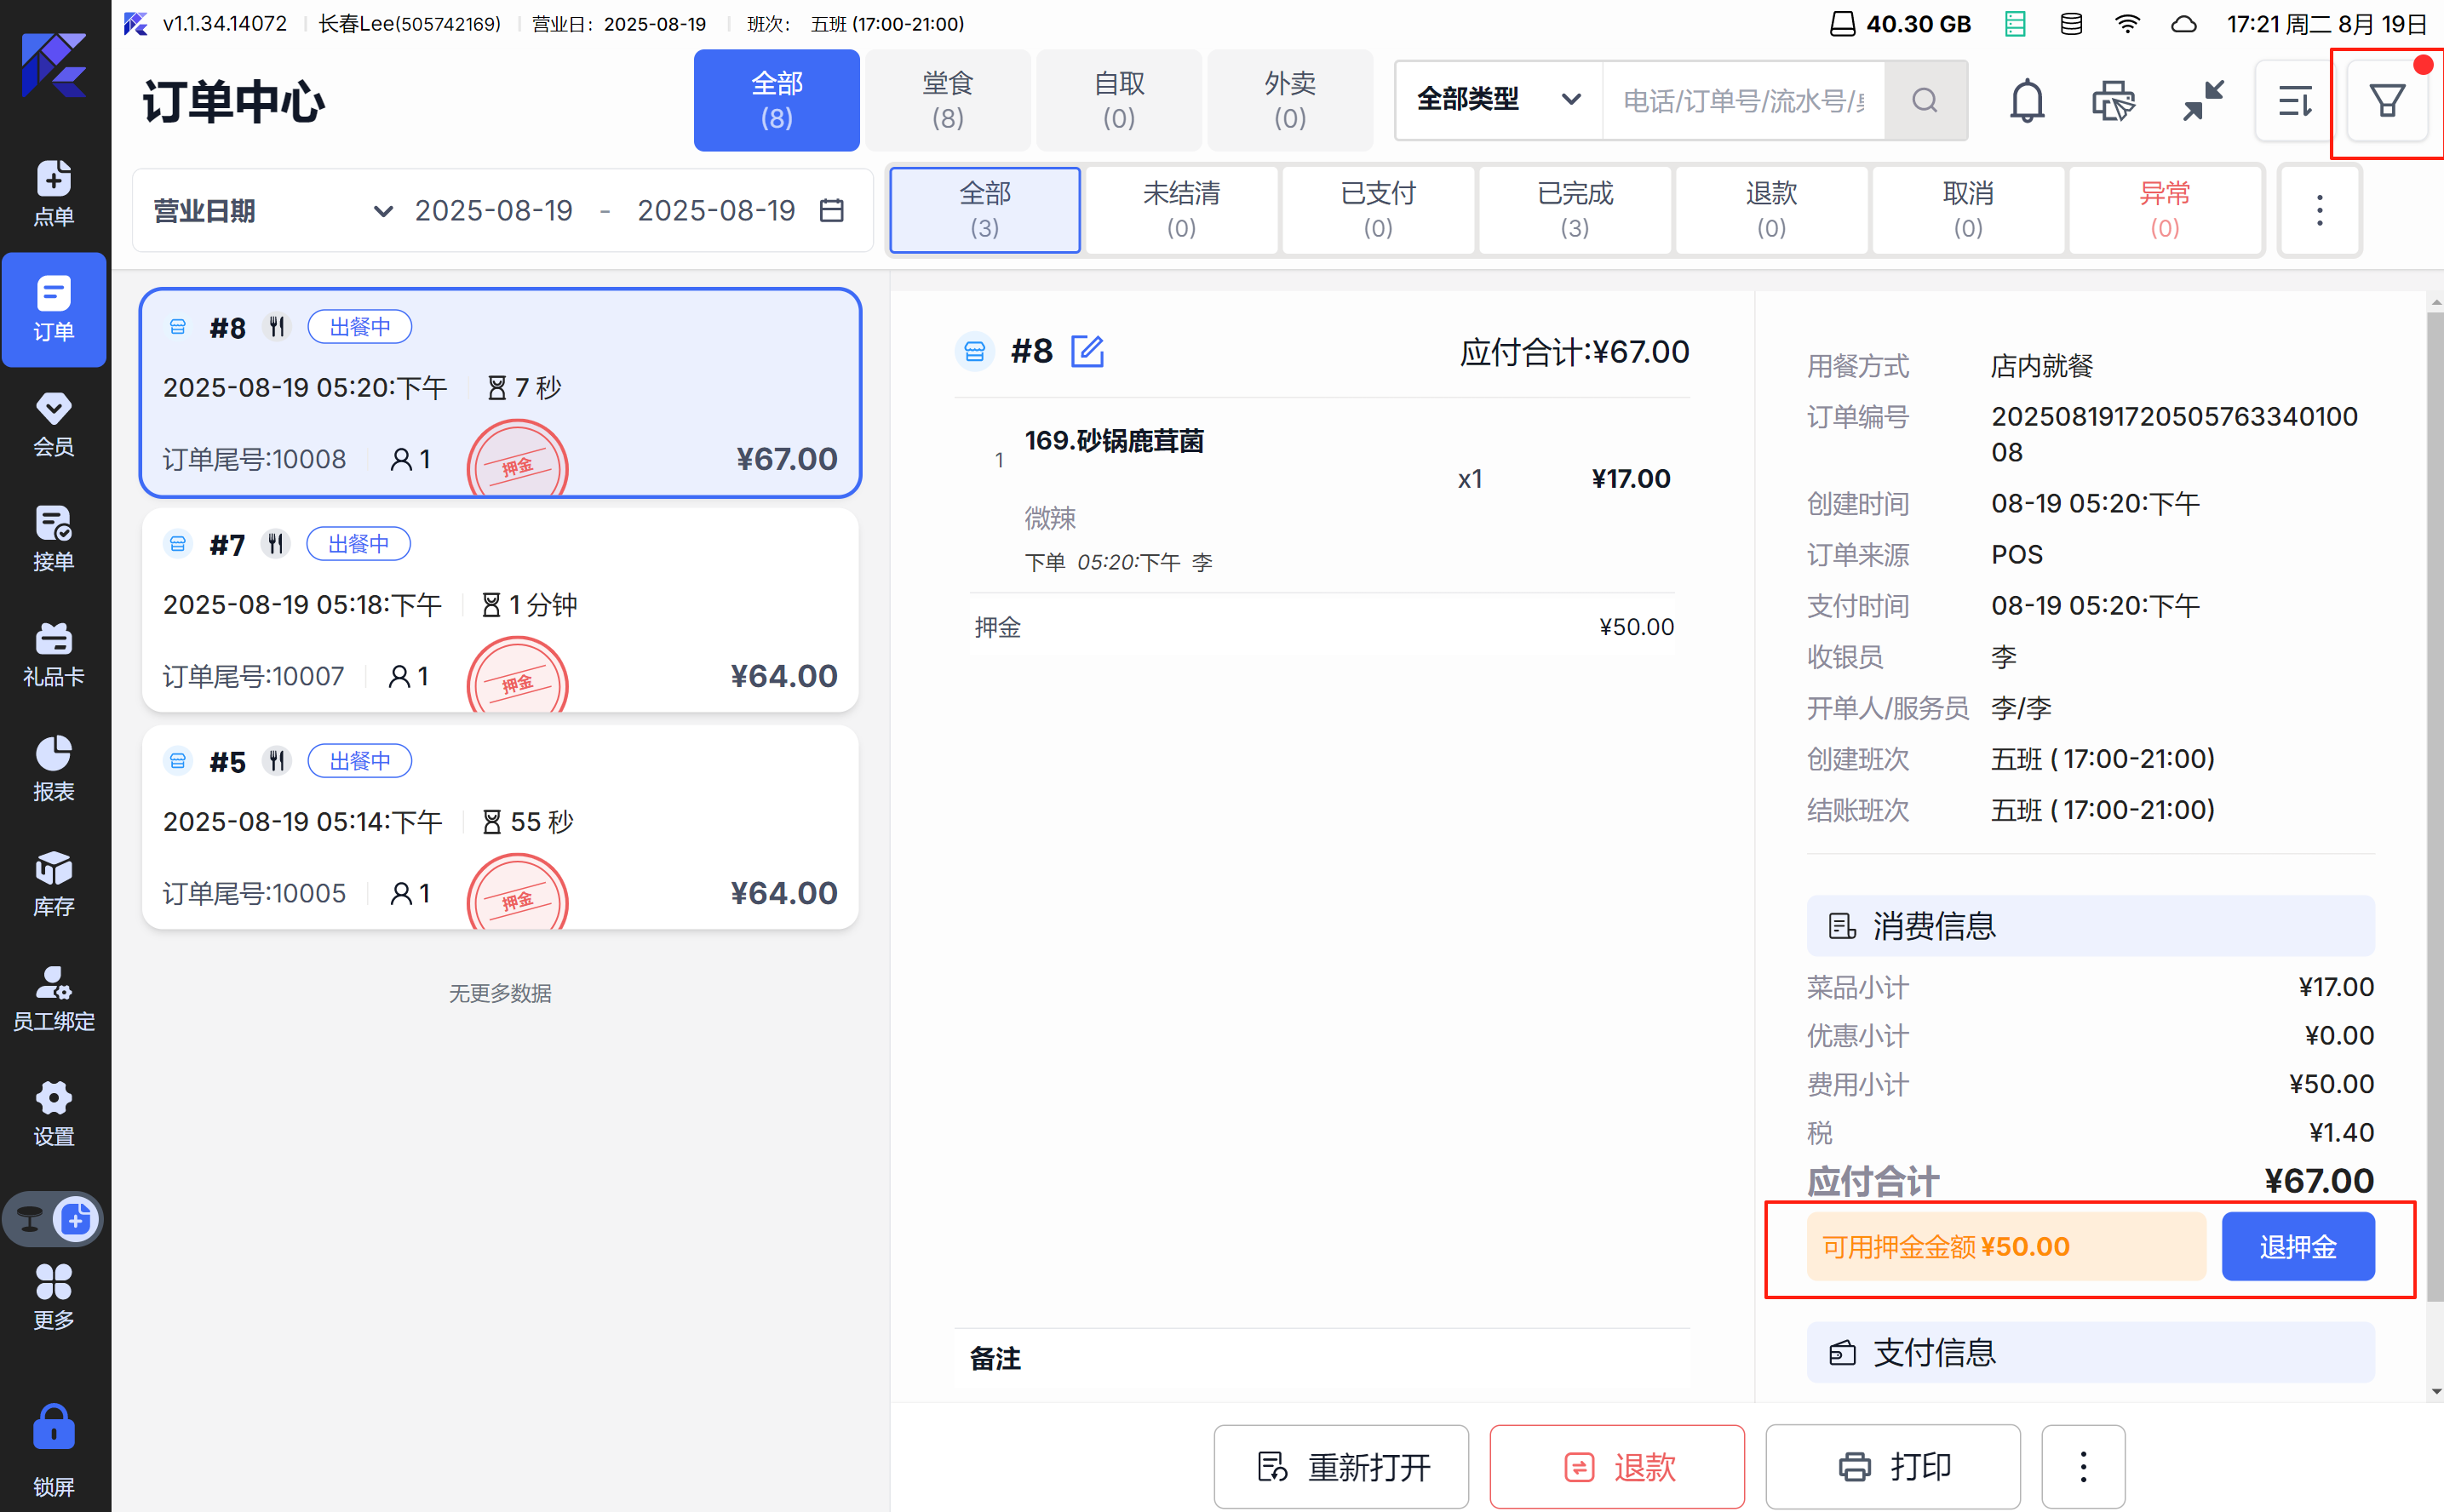Switch to the 堂食 tab
This screenshot has width=2444, height=1512.
[947, 100]
